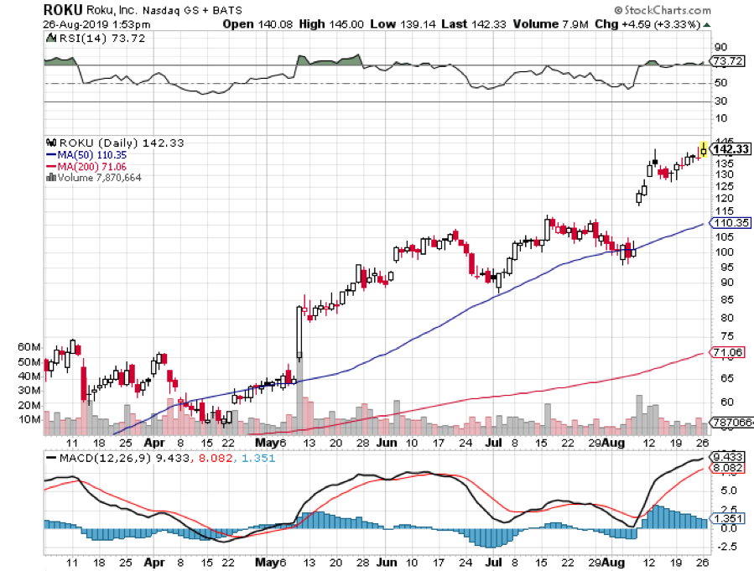The height and width of the screenshot is (571, 754).
Task: Click the 'Nasdaq GS + BATS' exchange label
Action: click(192, 10)
